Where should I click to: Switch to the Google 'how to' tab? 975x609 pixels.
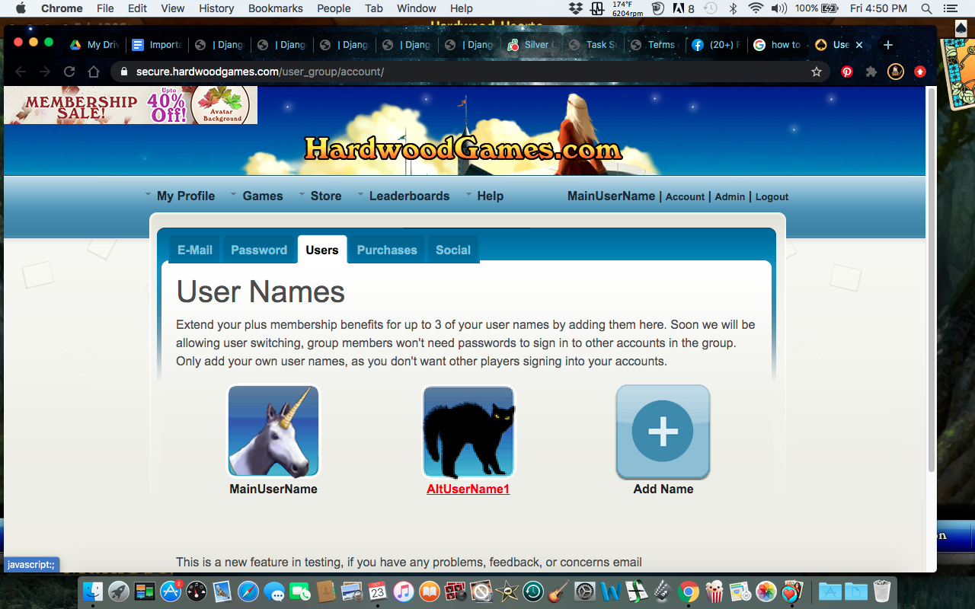779,45
